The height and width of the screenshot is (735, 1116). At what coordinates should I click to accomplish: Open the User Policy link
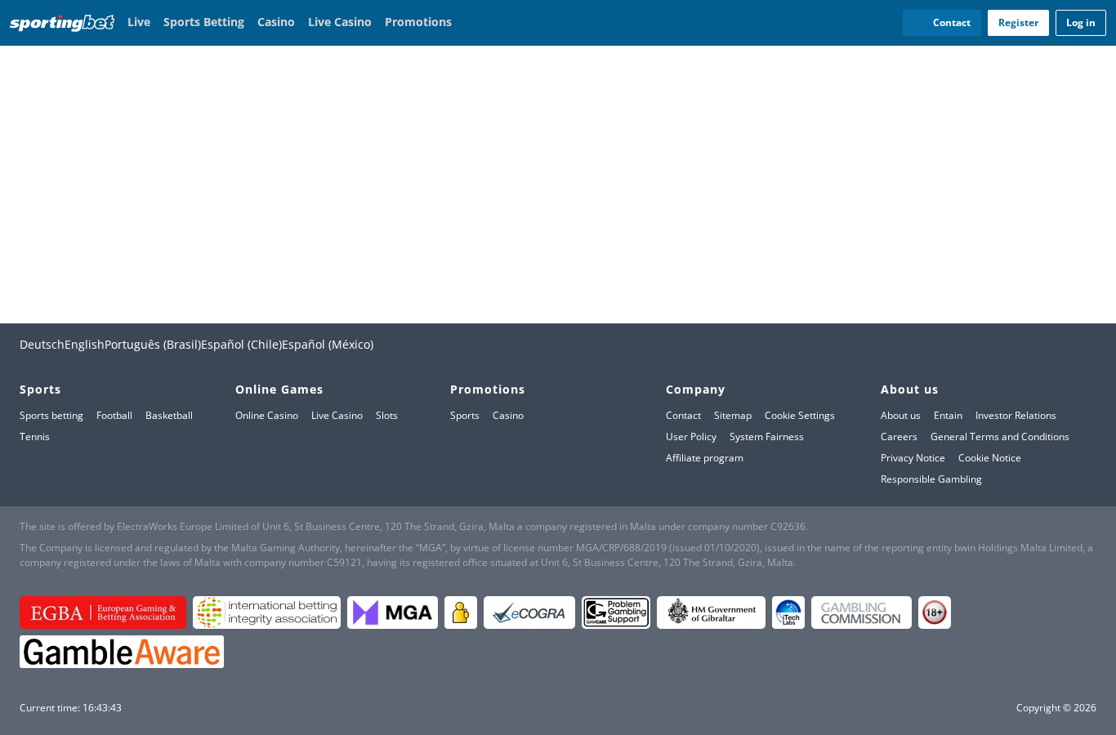691,437
